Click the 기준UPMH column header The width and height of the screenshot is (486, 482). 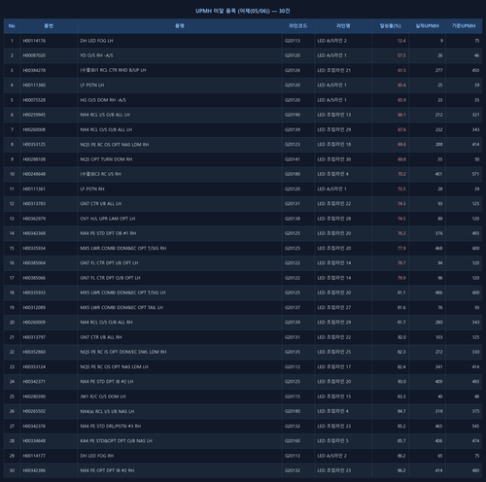click(464, 26)
